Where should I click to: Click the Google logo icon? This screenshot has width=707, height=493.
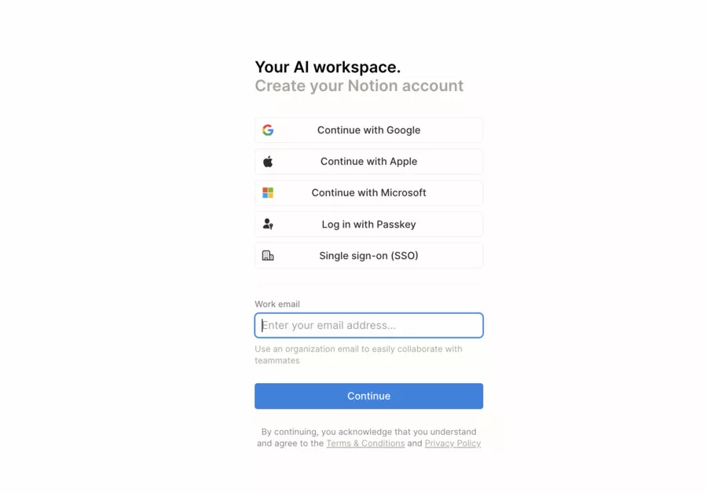click(x=269, y=130)
